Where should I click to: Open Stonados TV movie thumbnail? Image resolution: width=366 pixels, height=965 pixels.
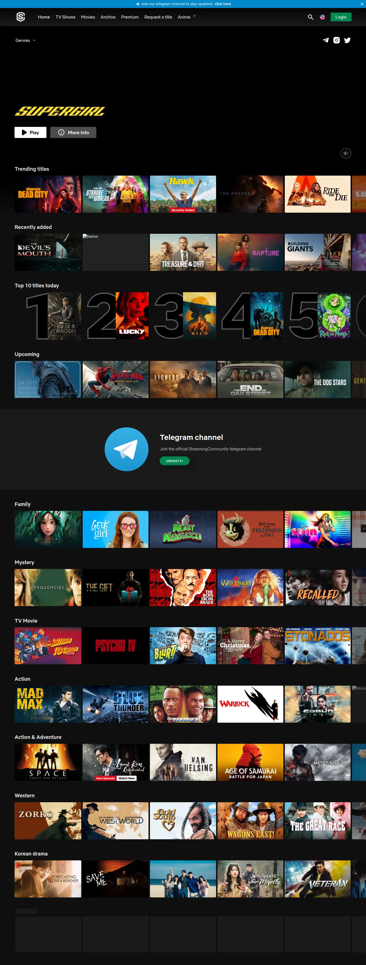(x=318, y=646)
